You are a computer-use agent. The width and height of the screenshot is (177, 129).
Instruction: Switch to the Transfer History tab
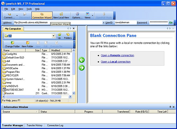(x=34, y=125)
